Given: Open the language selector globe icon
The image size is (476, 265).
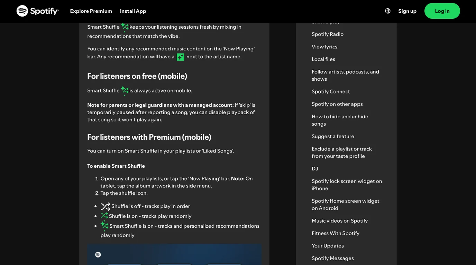Looking at the screenshot, I should (x=388, y=11).
